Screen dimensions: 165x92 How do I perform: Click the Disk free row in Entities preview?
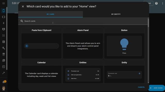click(83, 78)
